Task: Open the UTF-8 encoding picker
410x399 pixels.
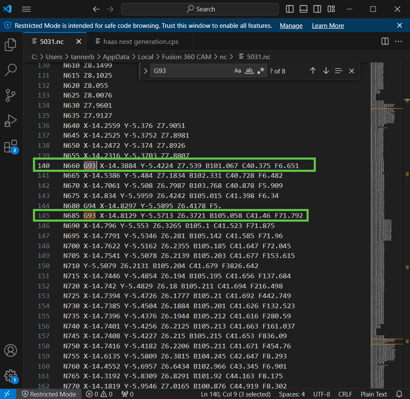Action: (x=322, y=394)
